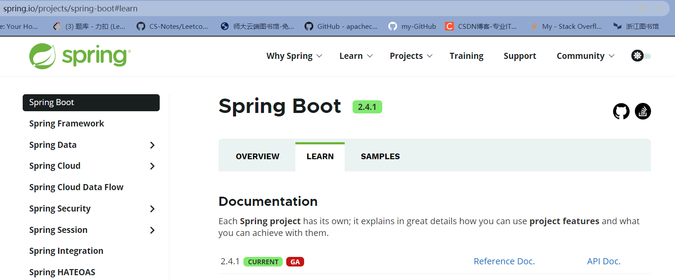
Task: Open Spring Cloud Data Flow in sidebar
Action: (76, 187)
